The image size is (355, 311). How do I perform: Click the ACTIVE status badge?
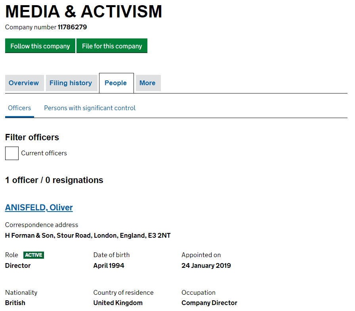point(33,255)
